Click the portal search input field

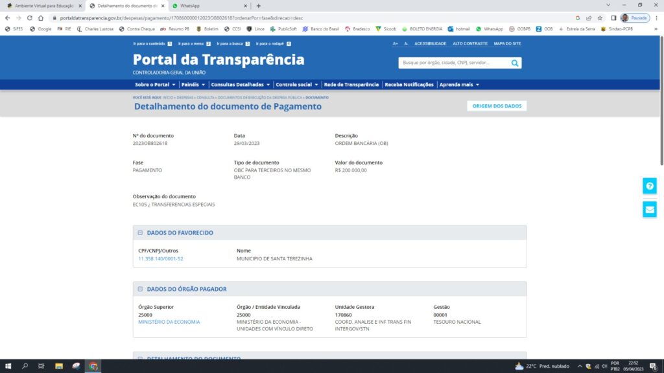coord(453,63)
